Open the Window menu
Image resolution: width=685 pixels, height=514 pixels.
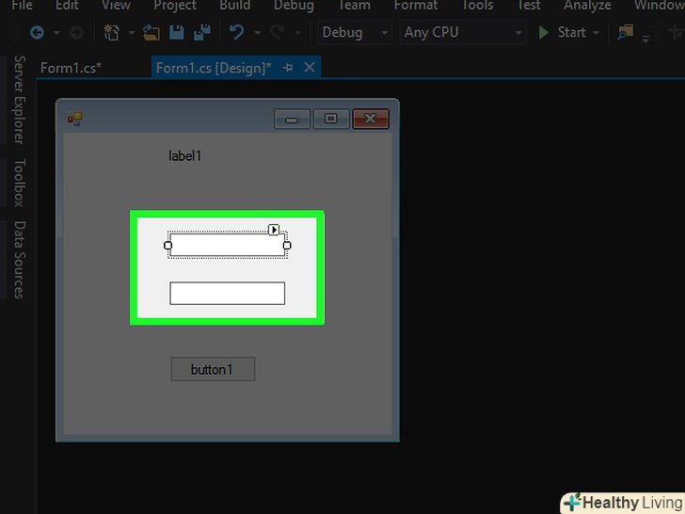tap(660, 5)
